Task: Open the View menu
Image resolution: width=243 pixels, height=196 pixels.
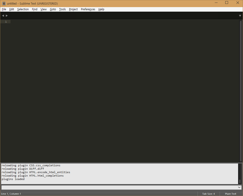Action: pyautogui.click(x=44, y=9)
